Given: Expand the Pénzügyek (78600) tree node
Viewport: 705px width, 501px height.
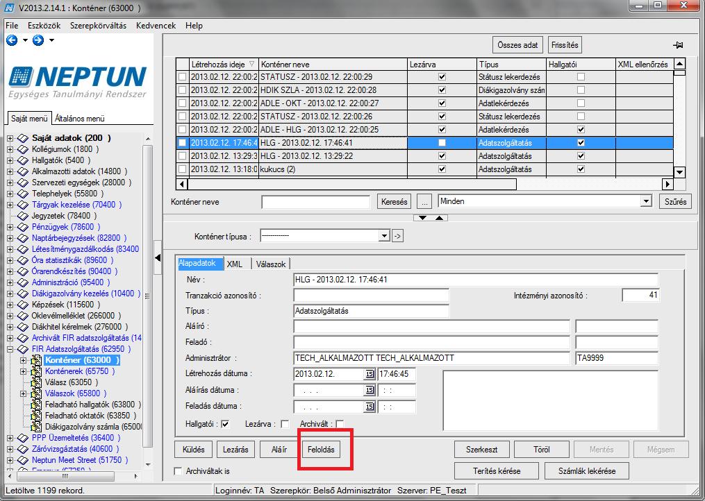Looking at the screenshot, I should point(10,227).
